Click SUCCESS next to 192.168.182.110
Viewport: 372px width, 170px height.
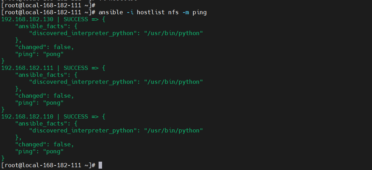(x=76, y=116)
